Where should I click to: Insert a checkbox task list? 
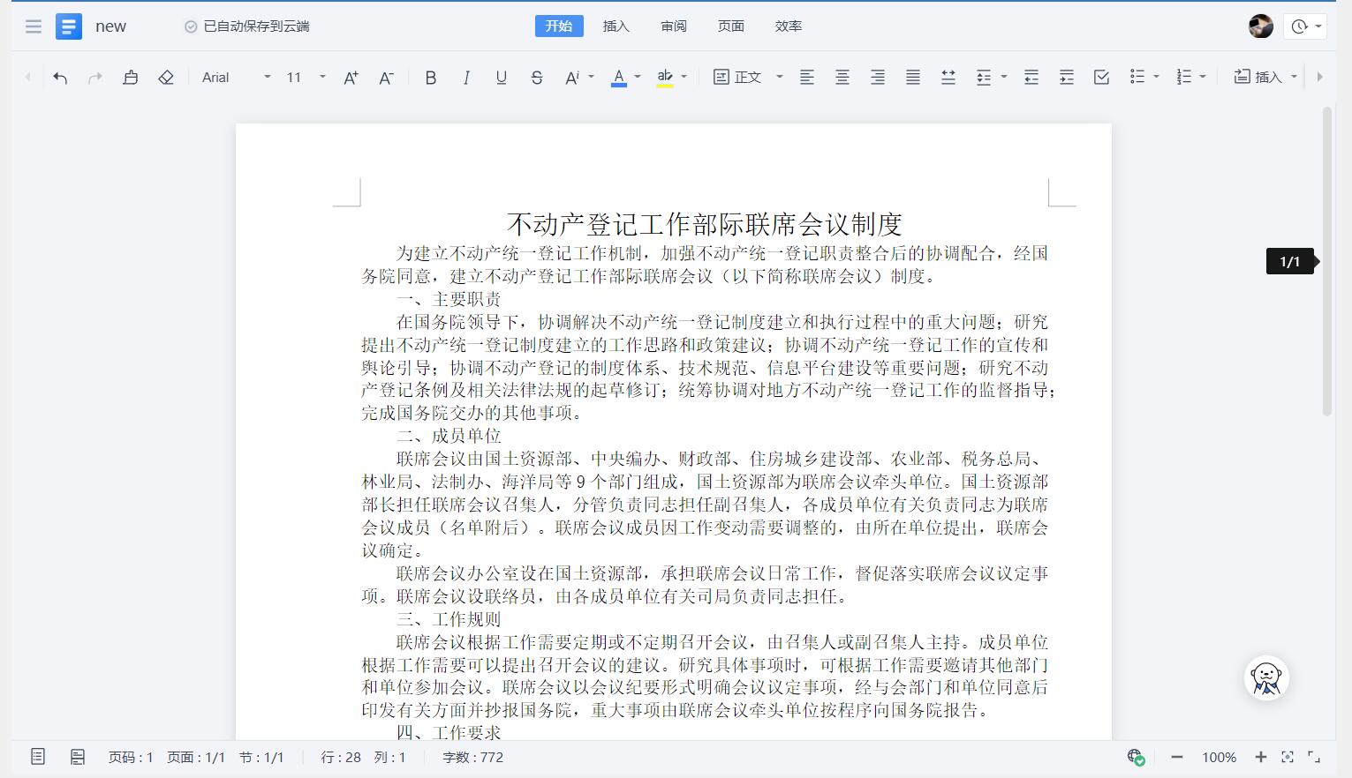1101,78
